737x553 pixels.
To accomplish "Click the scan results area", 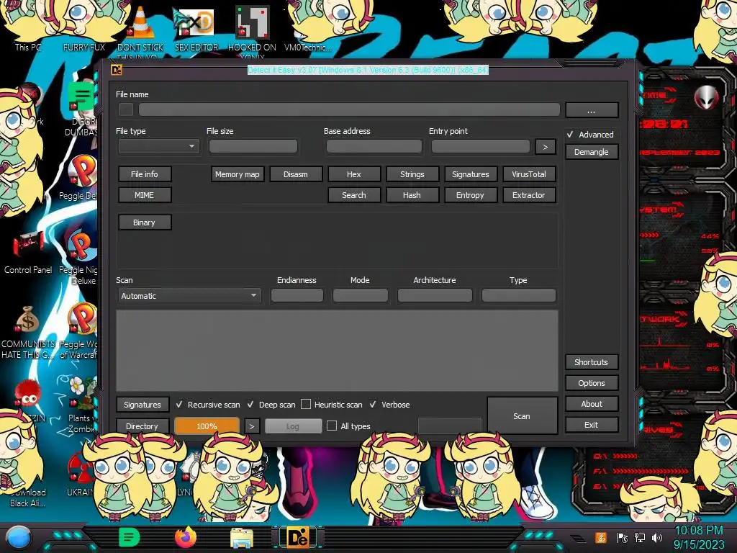I will (x=337, y=351).
